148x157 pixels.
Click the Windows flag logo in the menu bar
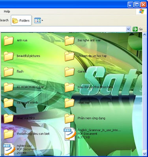142,11
